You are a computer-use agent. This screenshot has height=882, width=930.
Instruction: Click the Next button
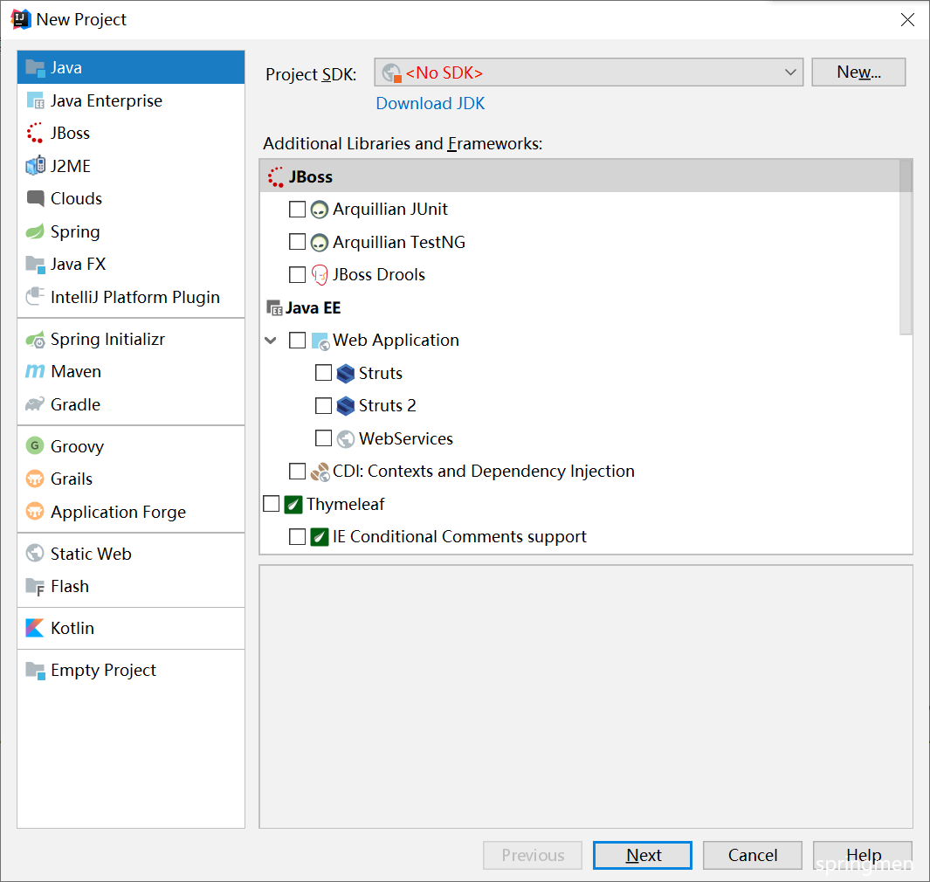click(x=643, y=855)
